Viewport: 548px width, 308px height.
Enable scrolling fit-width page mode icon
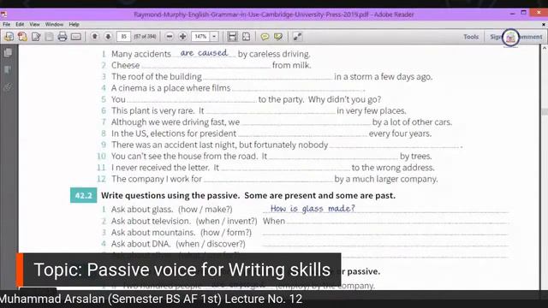pyautogui.click(x=232, y=36)
